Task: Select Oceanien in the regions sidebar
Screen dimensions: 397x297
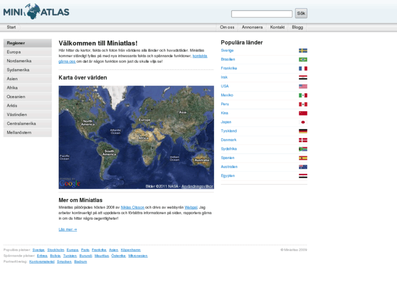Action: [x=28, y=97]
